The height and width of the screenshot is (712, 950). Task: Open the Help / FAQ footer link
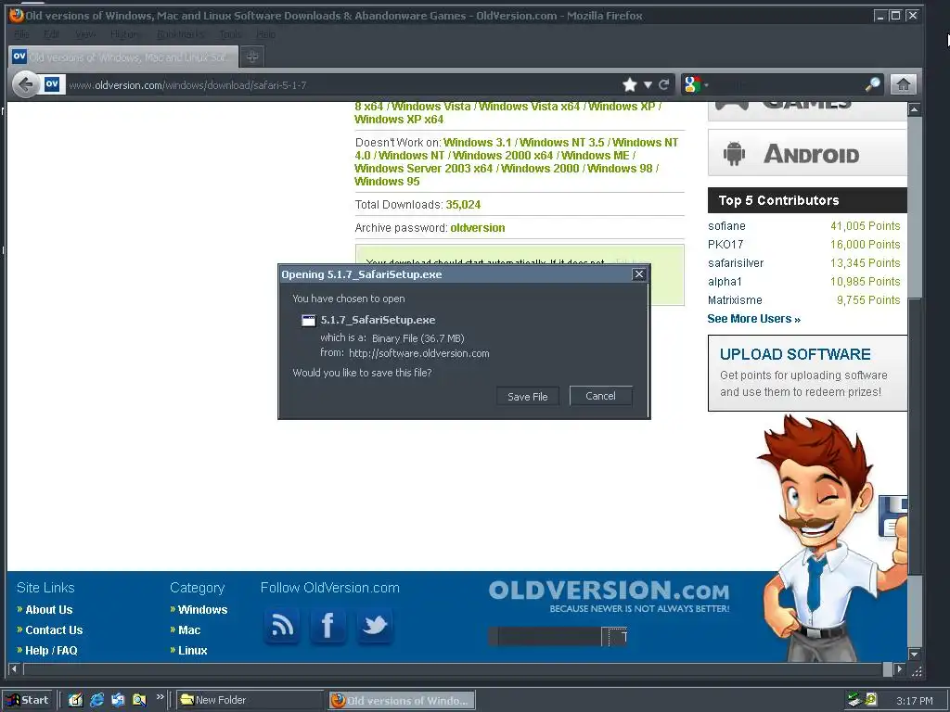click(x=51, y=651)
